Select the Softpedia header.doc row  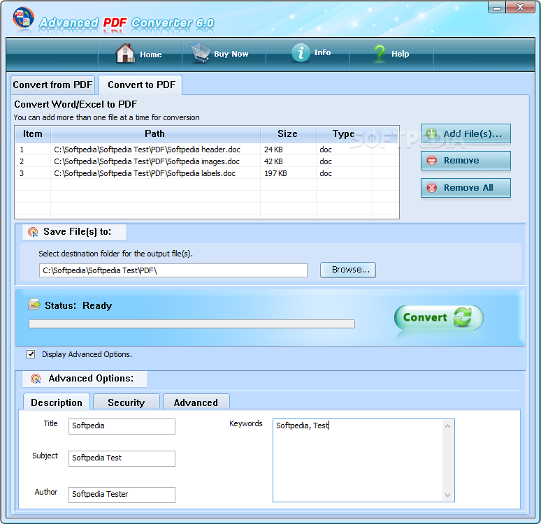pos(207,150)
